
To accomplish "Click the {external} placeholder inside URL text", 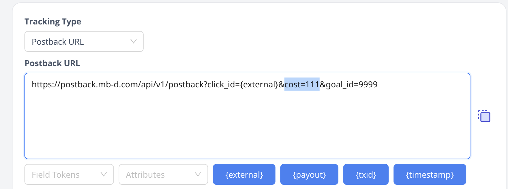I will [259, 84].
